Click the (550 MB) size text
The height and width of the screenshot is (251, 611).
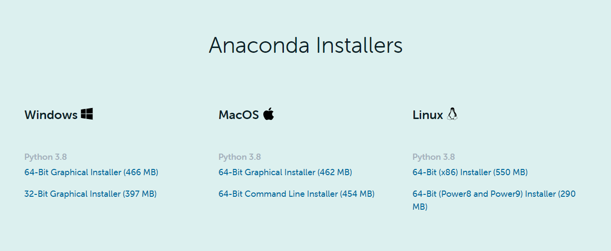click(x=510, y=172)
